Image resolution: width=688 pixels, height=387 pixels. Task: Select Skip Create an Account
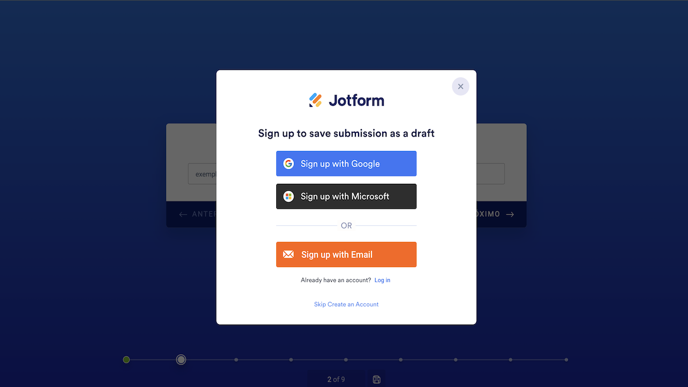coord(346,304)
